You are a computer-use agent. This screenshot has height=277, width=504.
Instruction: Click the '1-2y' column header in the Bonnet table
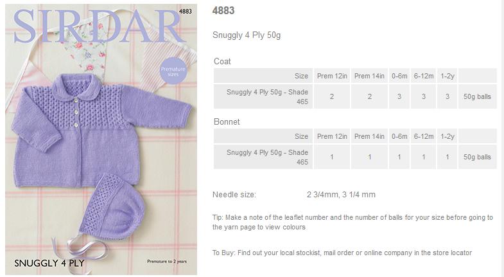(x=448, y=136)
